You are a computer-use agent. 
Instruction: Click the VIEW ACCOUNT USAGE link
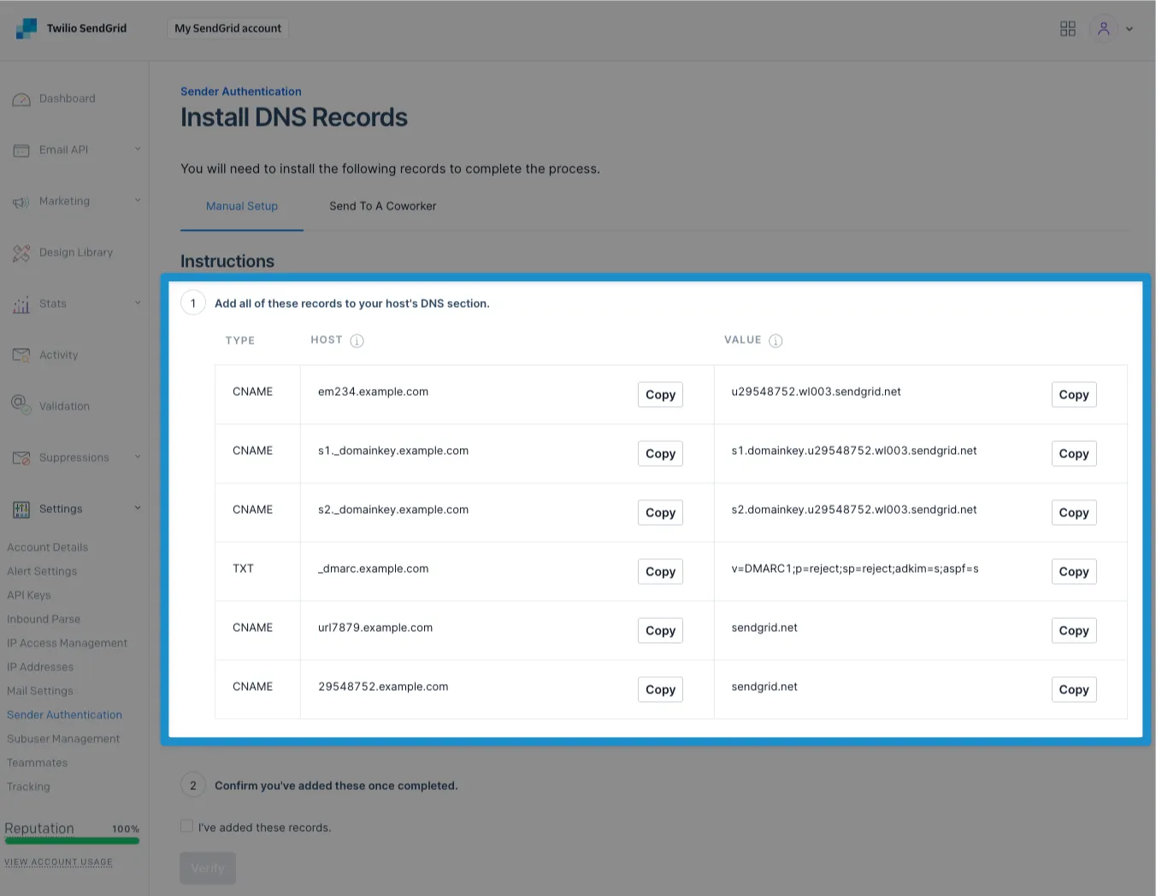59,862
